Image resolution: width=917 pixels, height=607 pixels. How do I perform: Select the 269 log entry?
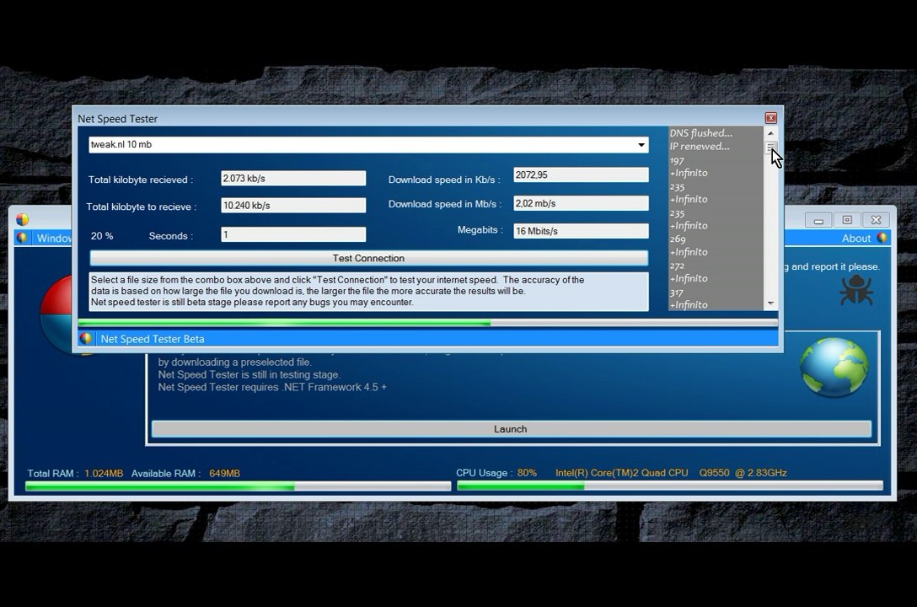(678, 239)
